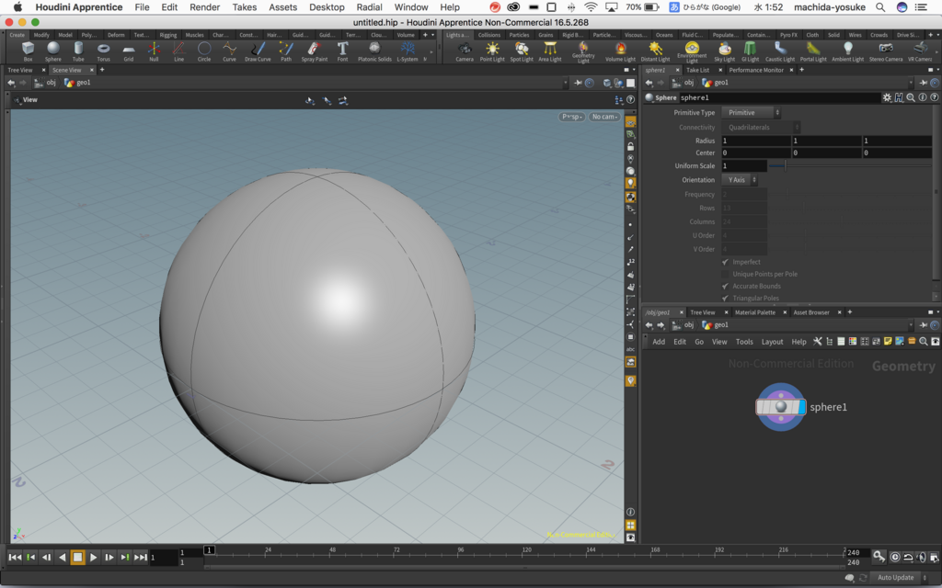Screen dimensions: 942x588
Task: Add a Camera from the lights shelf
Action: tap(465, 51)
